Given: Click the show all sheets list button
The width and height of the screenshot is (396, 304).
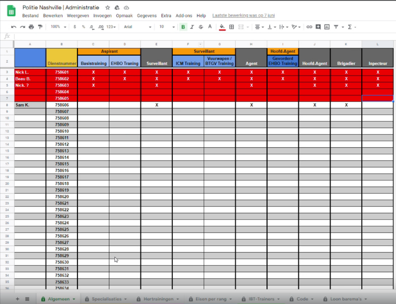Looking at the screenshot, I should [x=27, y=299].
